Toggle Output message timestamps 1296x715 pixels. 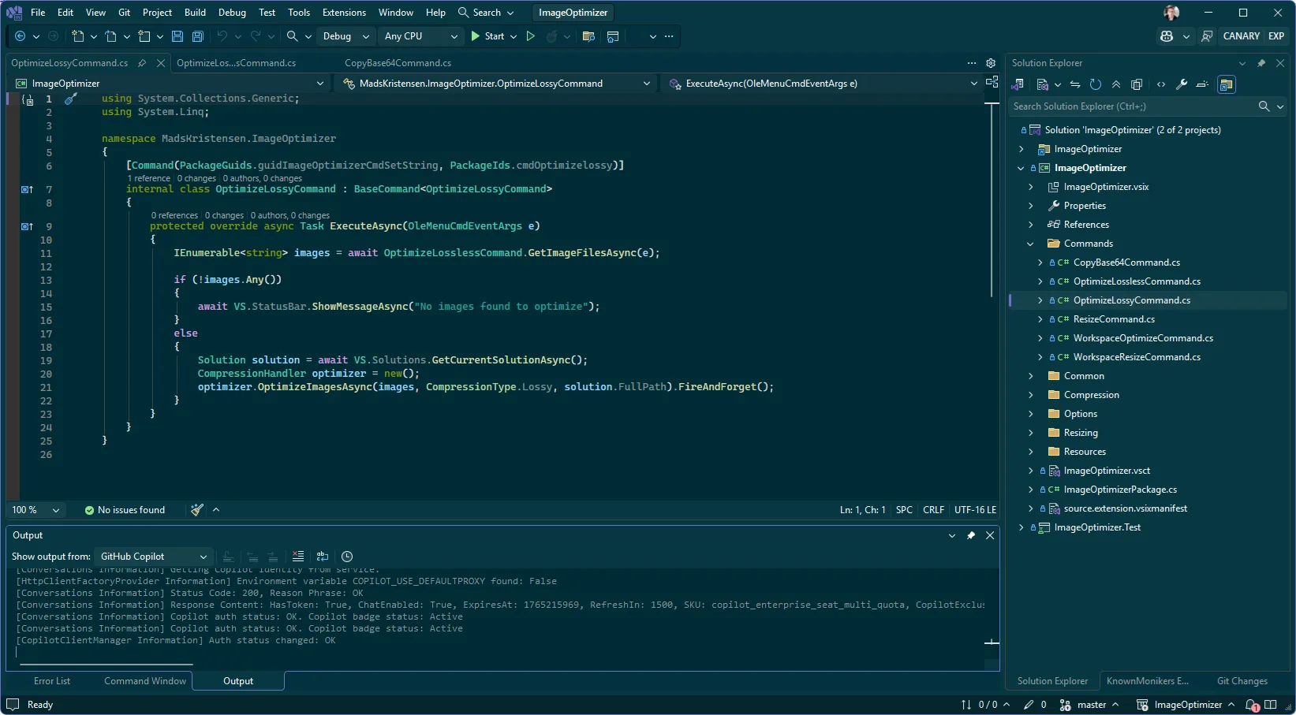[347, 557]
